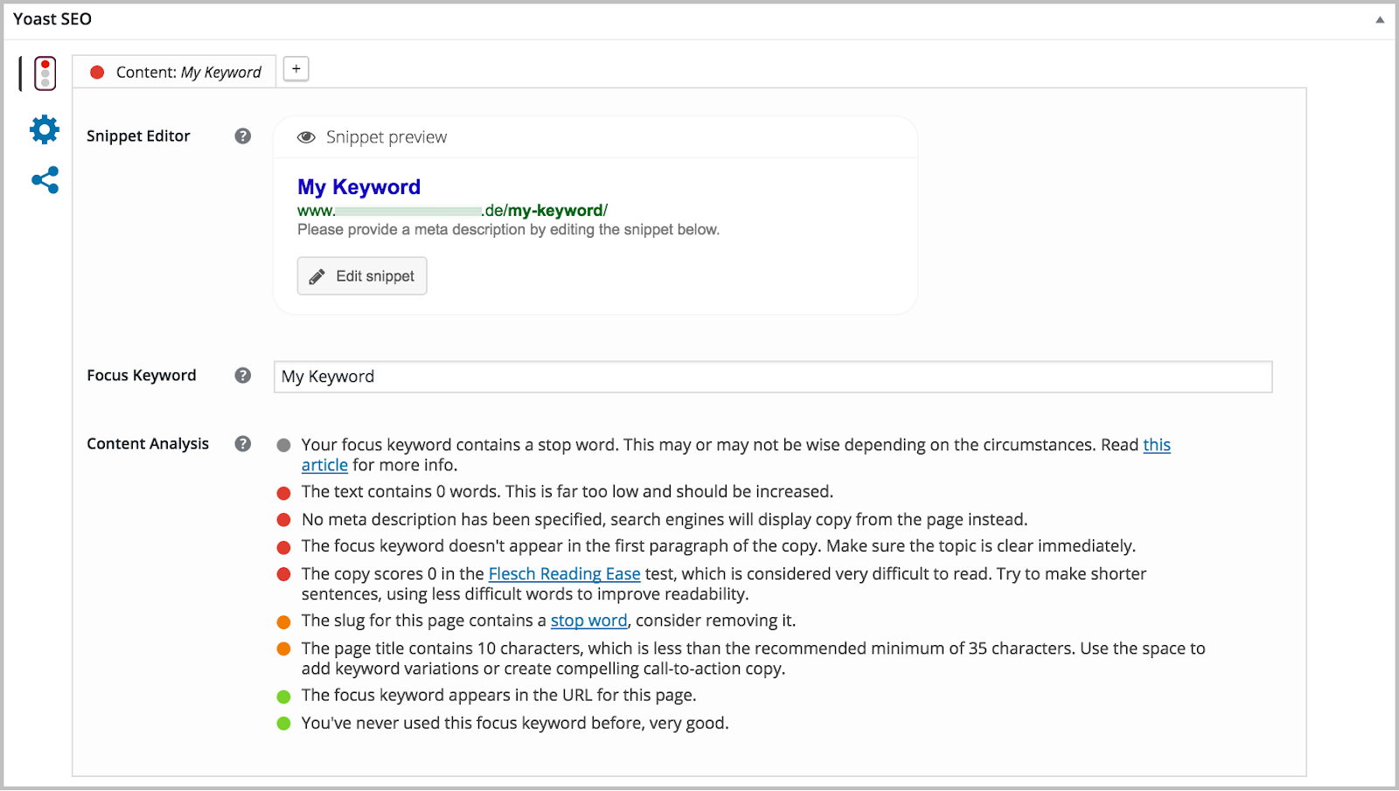Click 'page title contains 10 characters' message
This screenshot has height=791, width=1399.
pyautogui.click(x=754, y=658)
